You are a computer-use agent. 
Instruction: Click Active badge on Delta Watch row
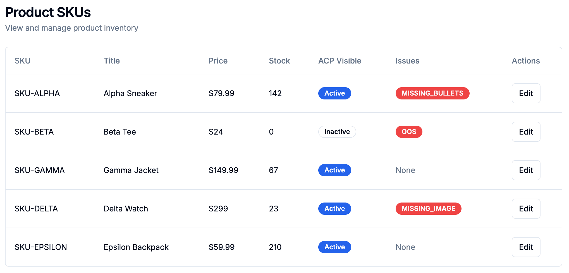pos(334,209)
